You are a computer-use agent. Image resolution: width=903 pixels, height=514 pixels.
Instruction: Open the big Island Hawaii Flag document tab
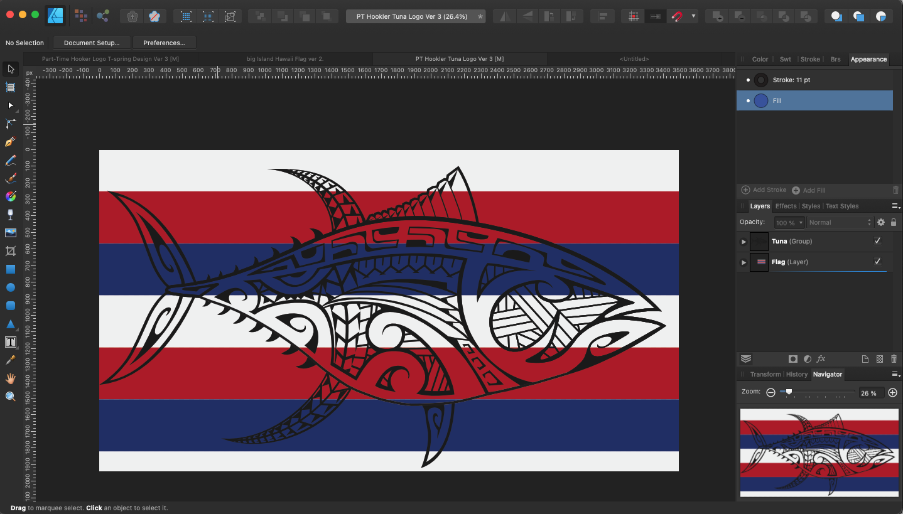(285, 59)
